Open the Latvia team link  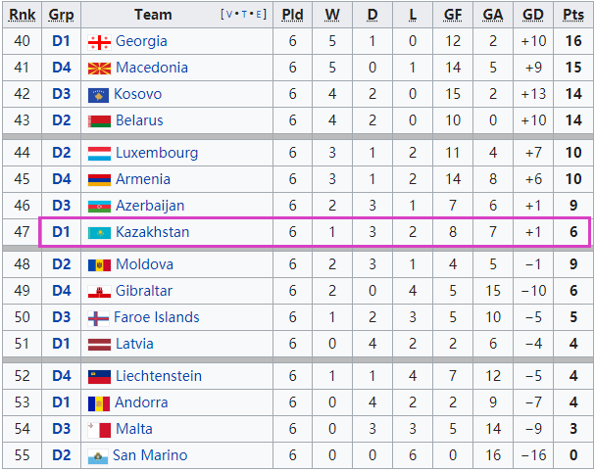tap(134, 345)
